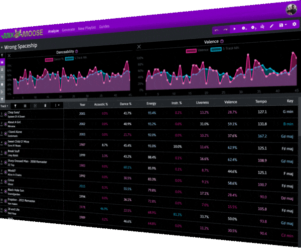
Task: Toggle the Valence legend series
Action: pyautogui.click(x=197, y=50)
